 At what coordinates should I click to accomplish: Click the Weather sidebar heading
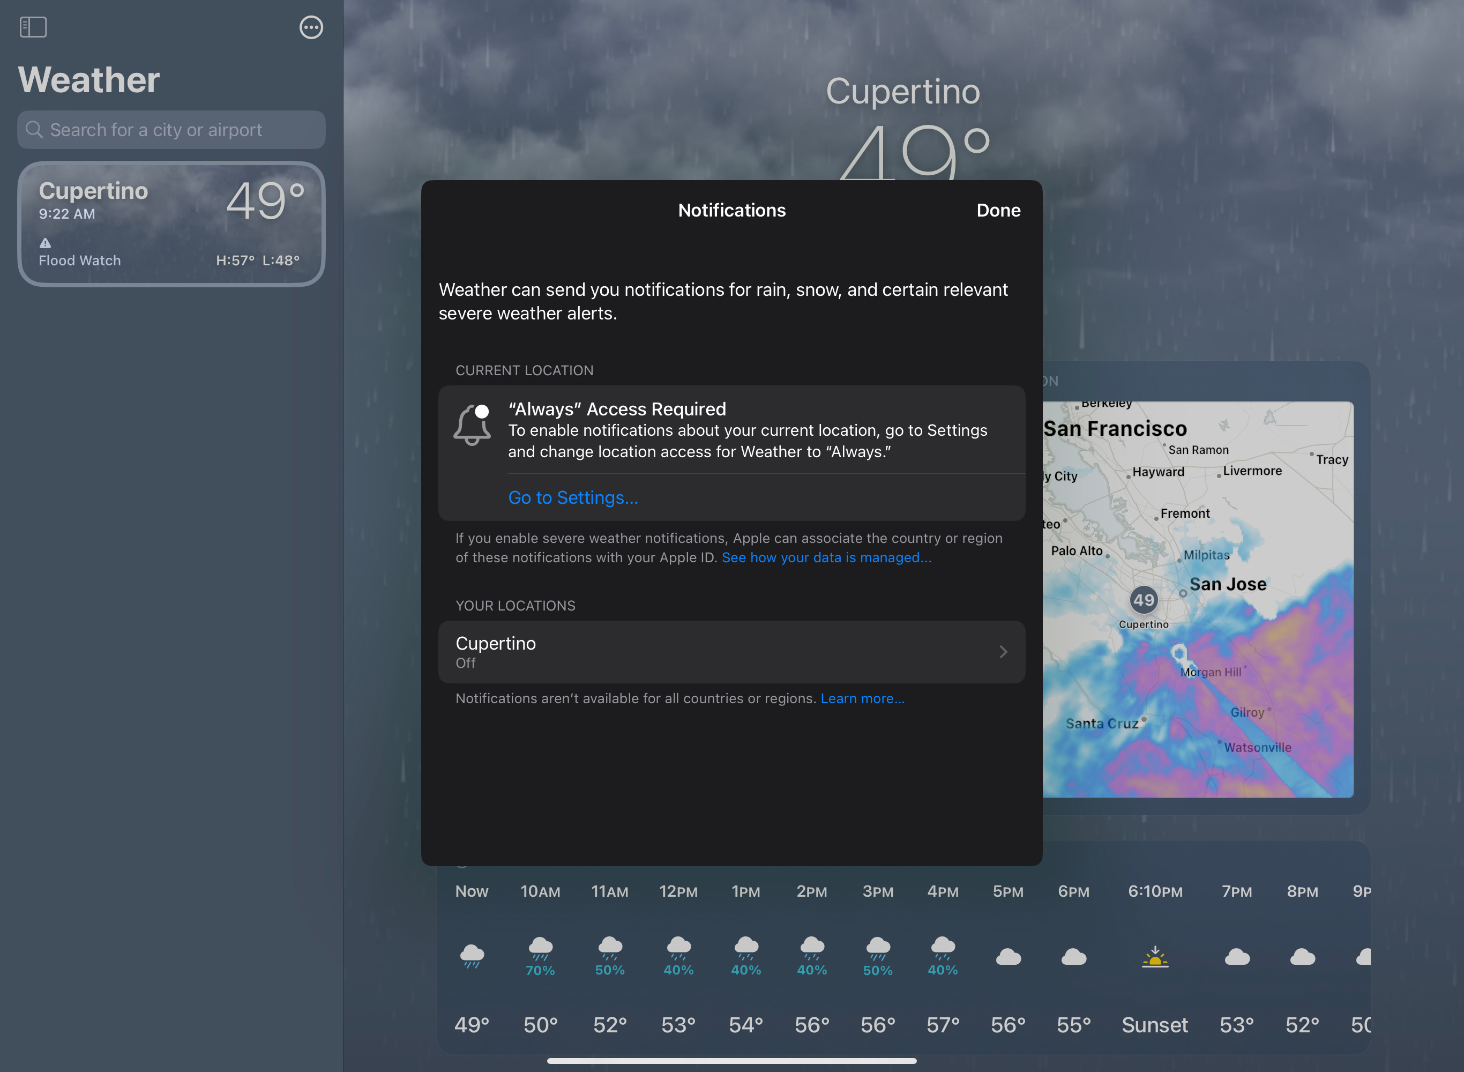click(x=89, y=80)
